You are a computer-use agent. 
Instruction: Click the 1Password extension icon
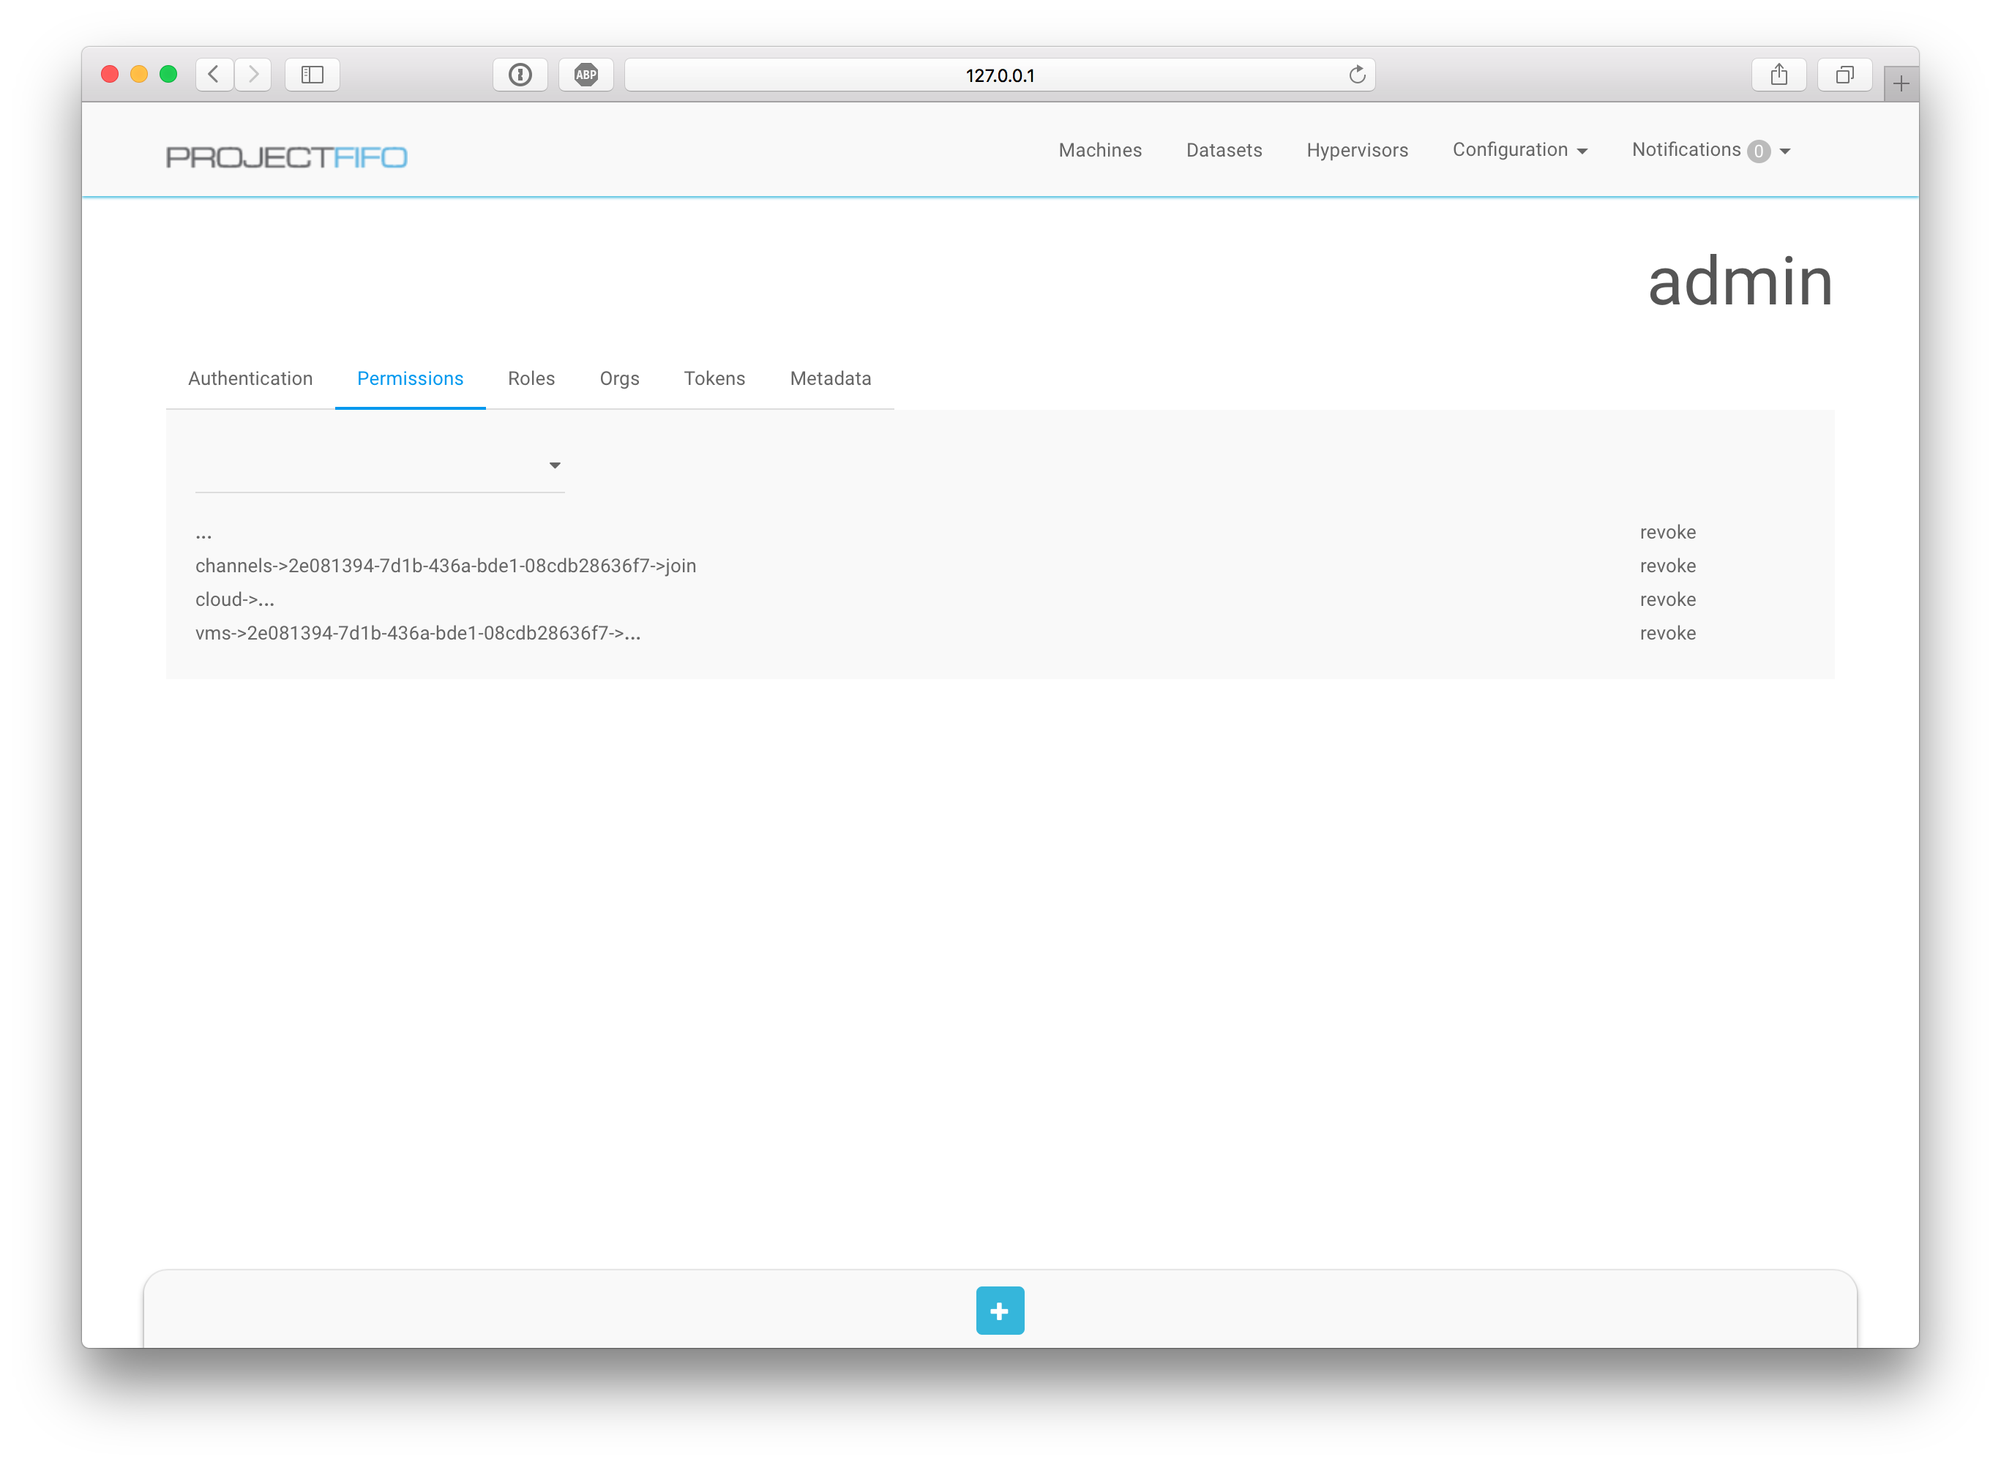pos(520,75)
